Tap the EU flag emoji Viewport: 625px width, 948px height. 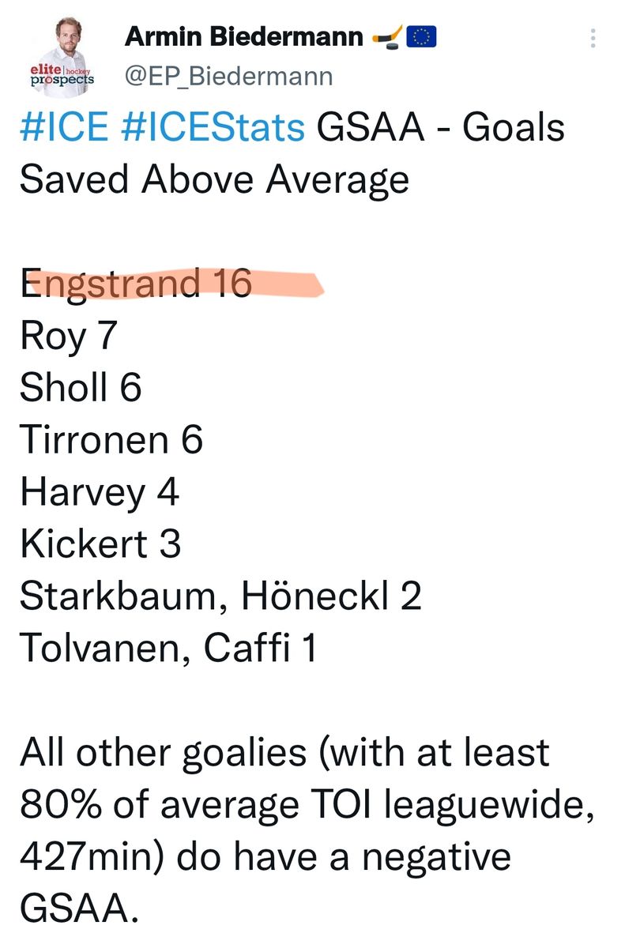(421, 36)
